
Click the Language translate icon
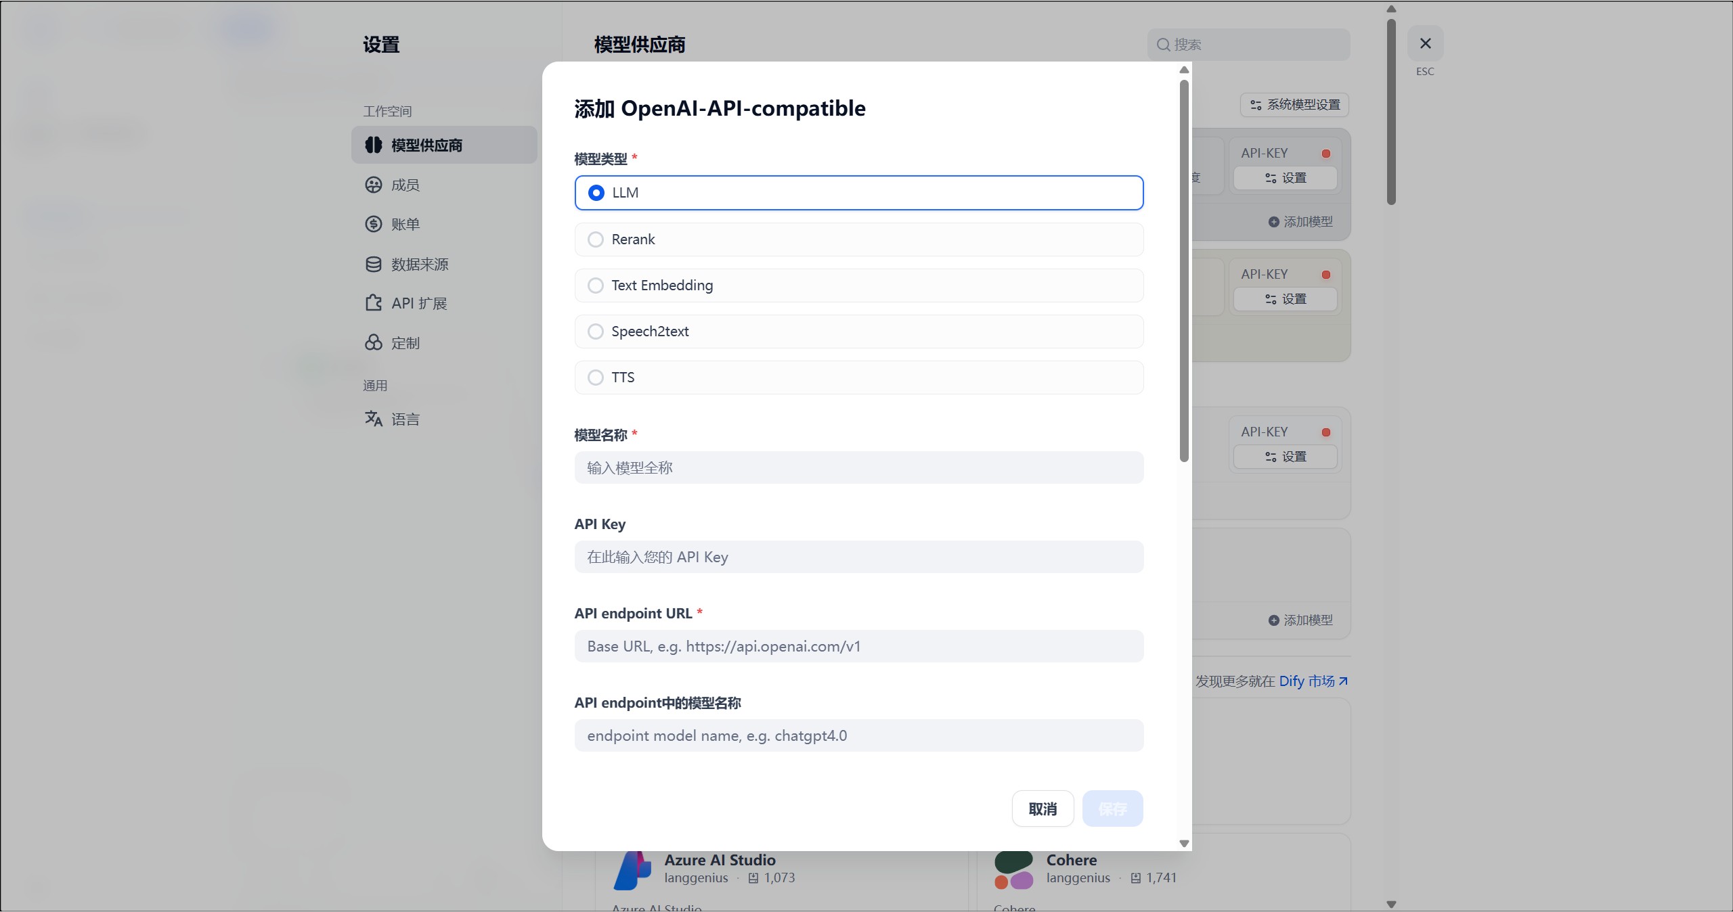[373, 419]
